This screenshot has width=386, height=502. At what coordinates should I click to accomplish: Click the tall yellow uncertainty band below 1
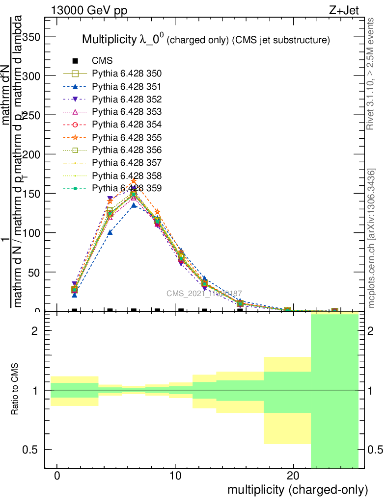(287, 428)
